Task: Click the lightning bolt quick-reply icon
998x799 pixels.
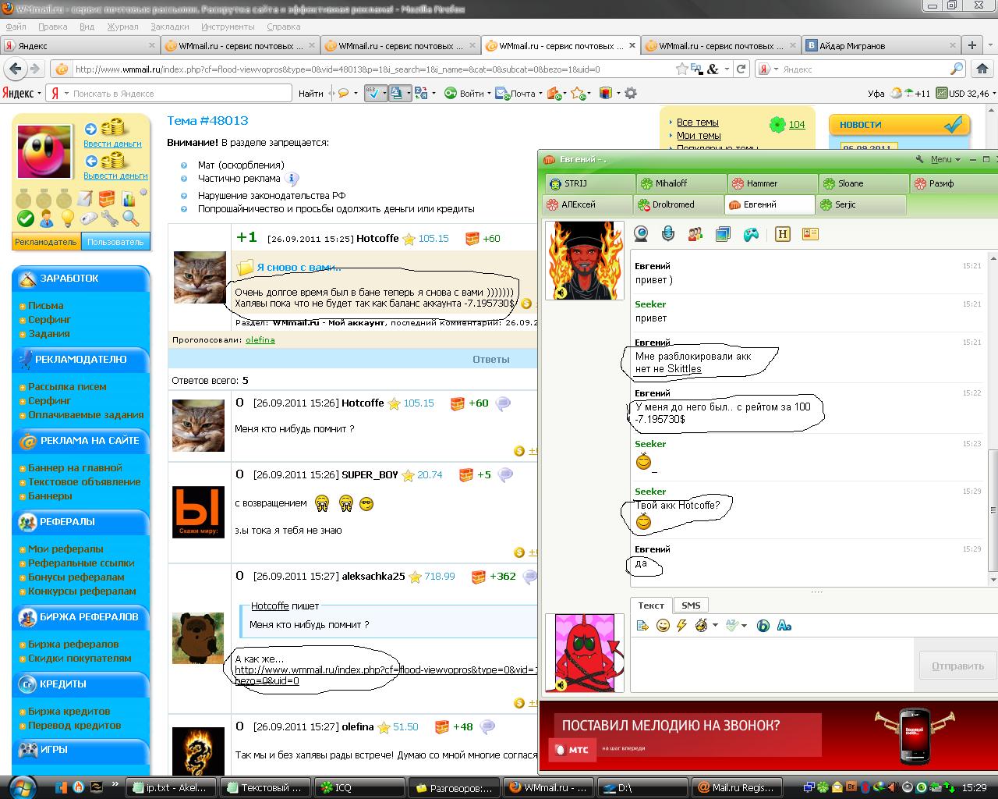Action: 681,625
